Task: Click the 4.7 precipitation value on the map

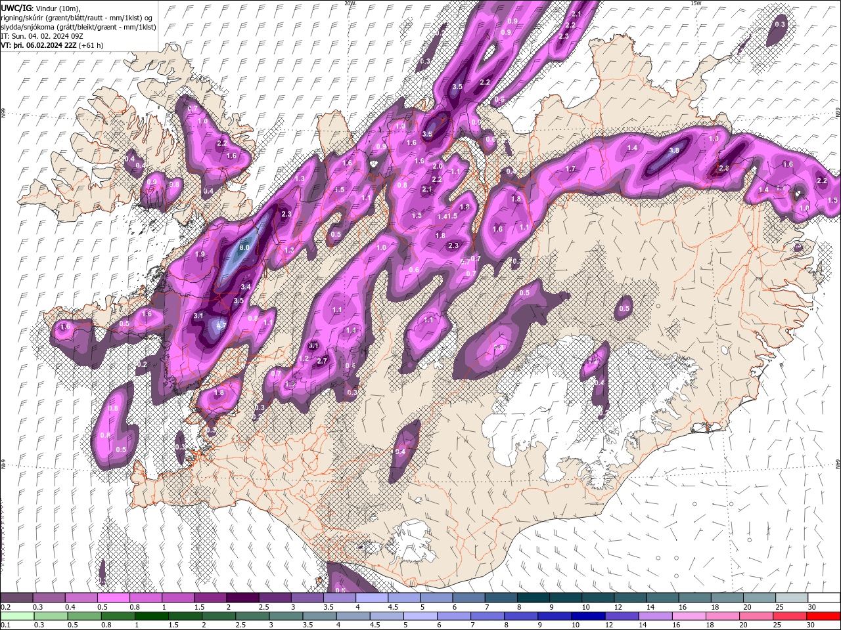Action: coord(221,325)
